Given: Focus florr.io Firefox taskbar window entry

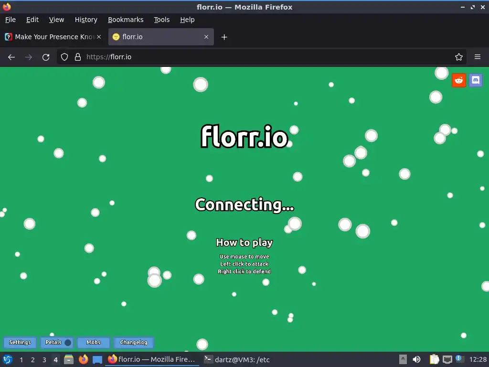Looking at the screenshot, I should click(x=152, y=359).
